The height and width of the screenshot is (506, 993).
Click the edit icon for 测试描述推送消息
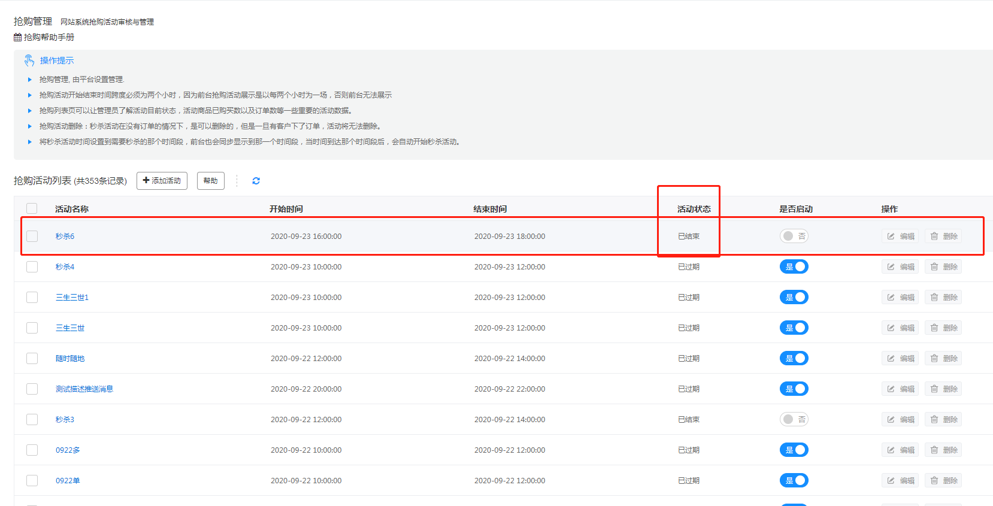click(891, 389)
